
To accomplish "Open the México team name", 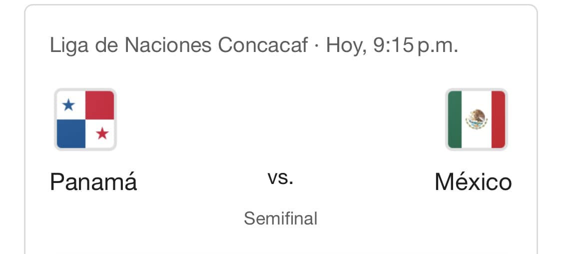I will pyautogui.click(x=473, y=182).
